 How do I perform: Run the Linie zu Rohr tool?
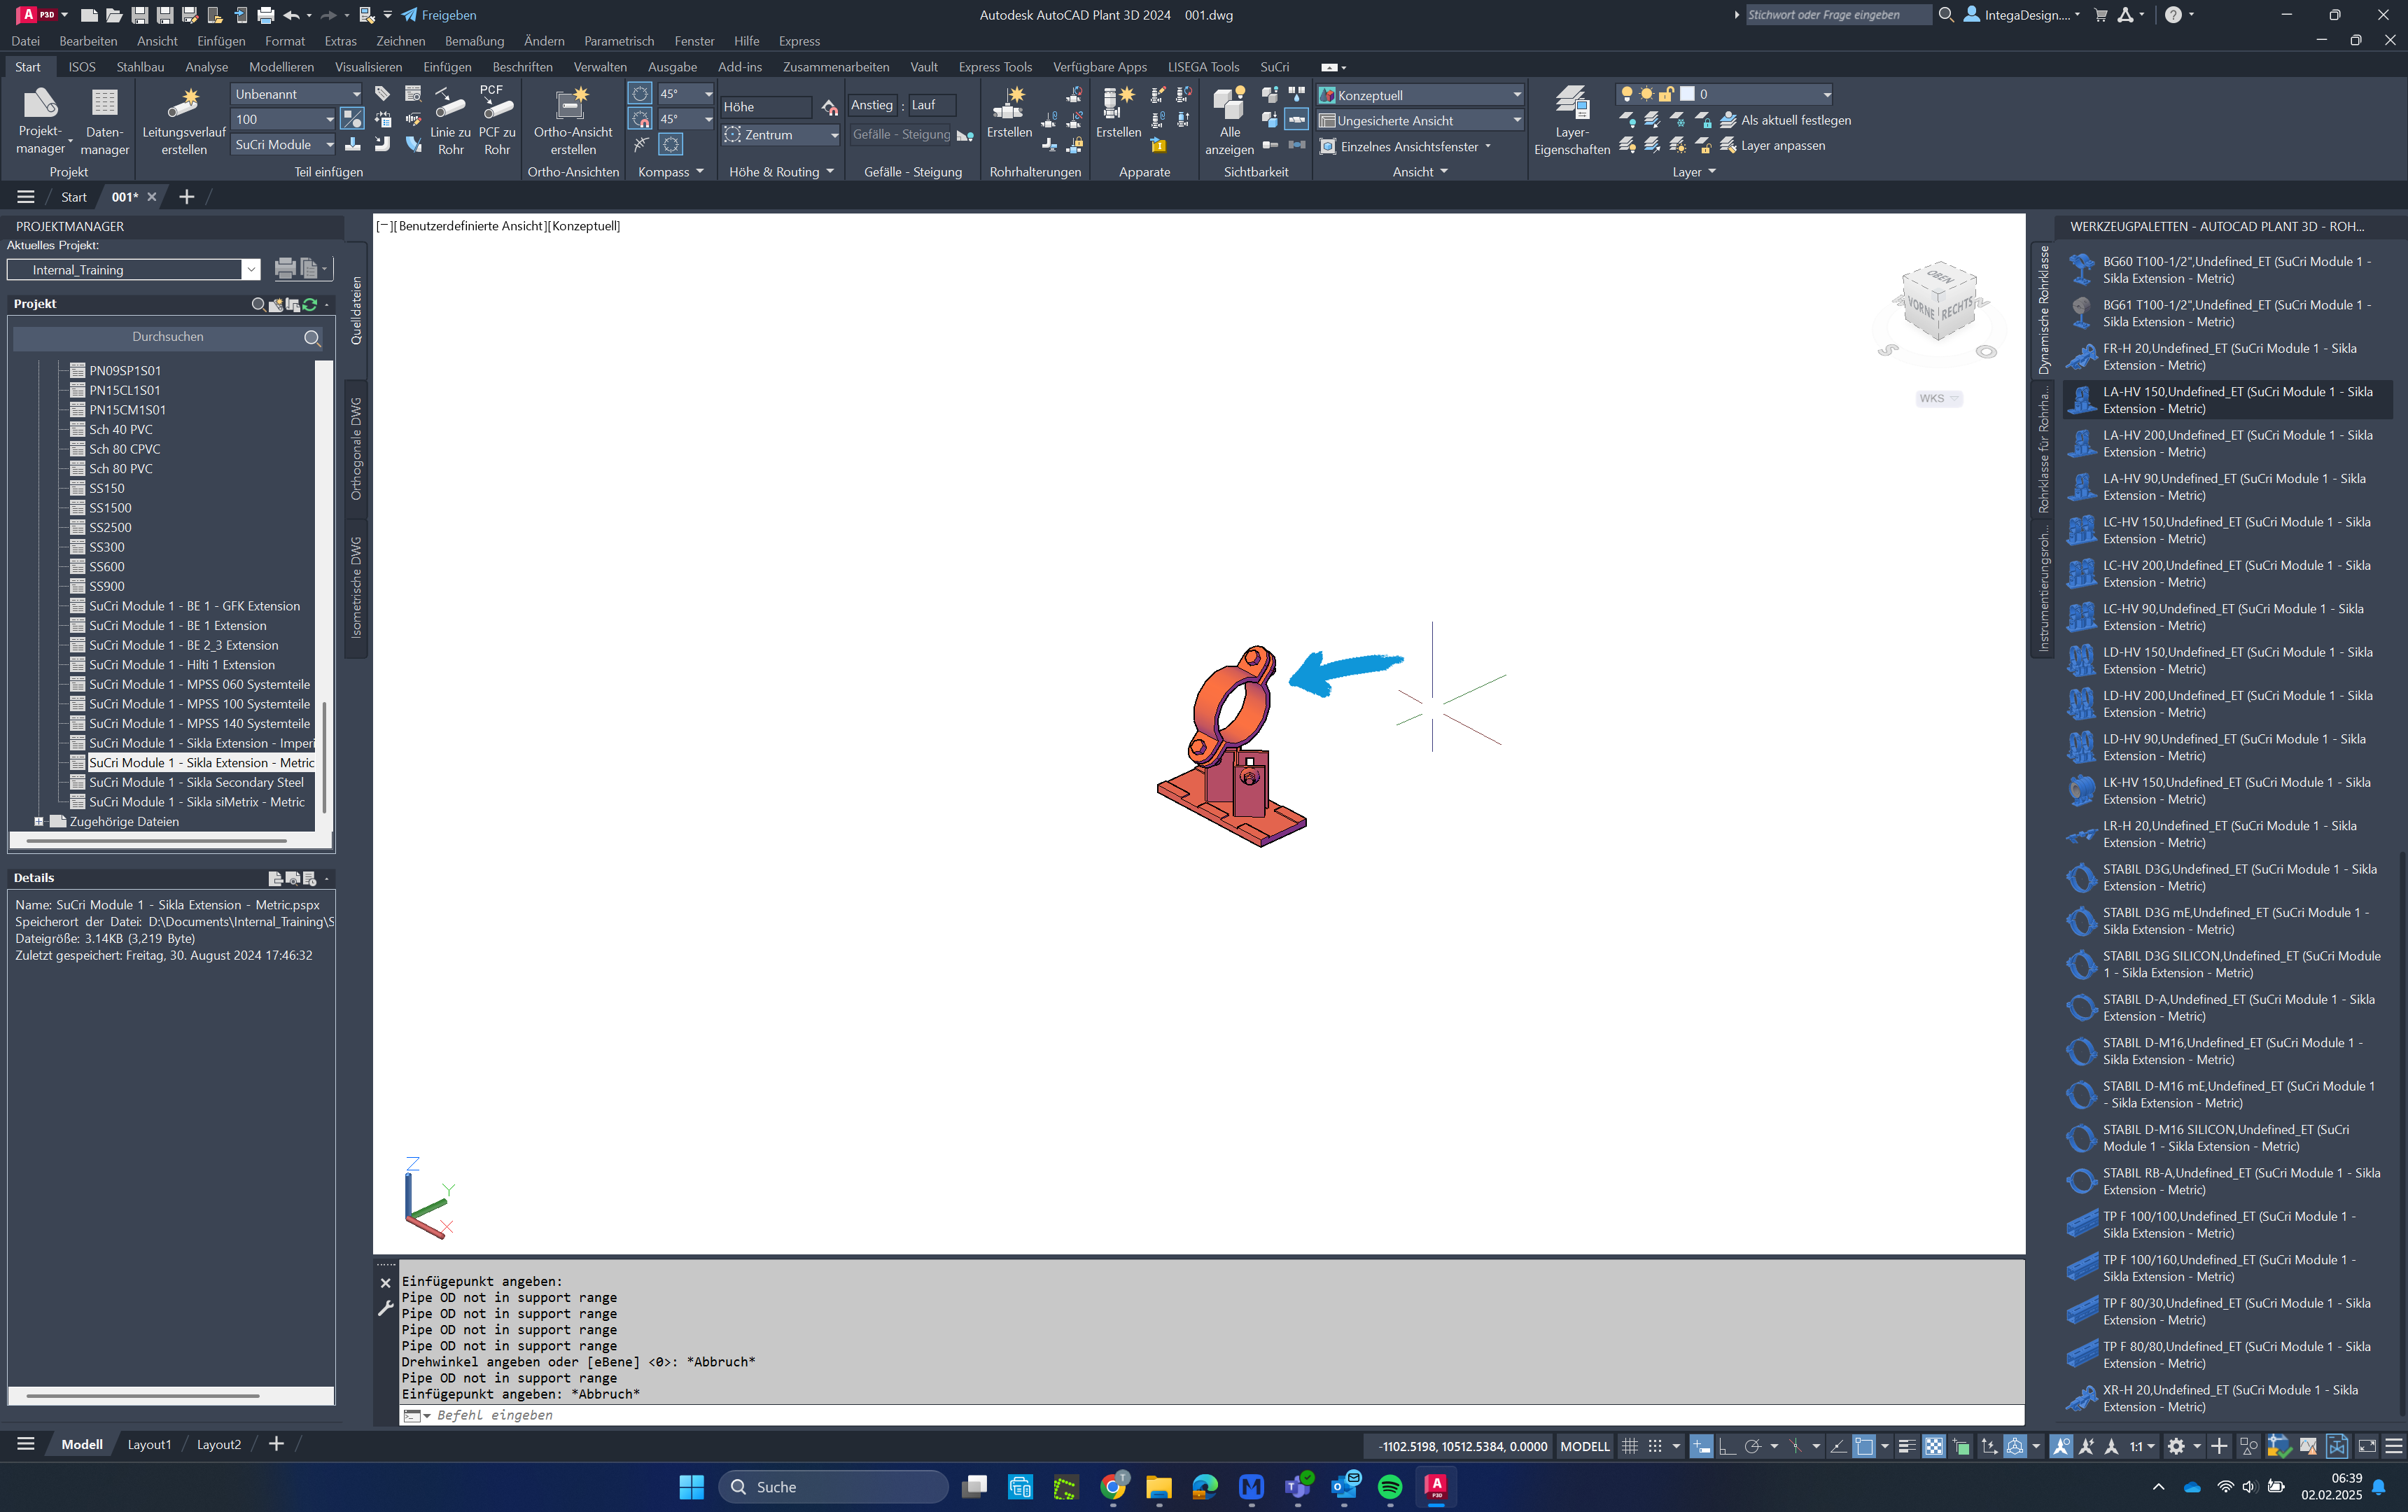pos(450,120)
